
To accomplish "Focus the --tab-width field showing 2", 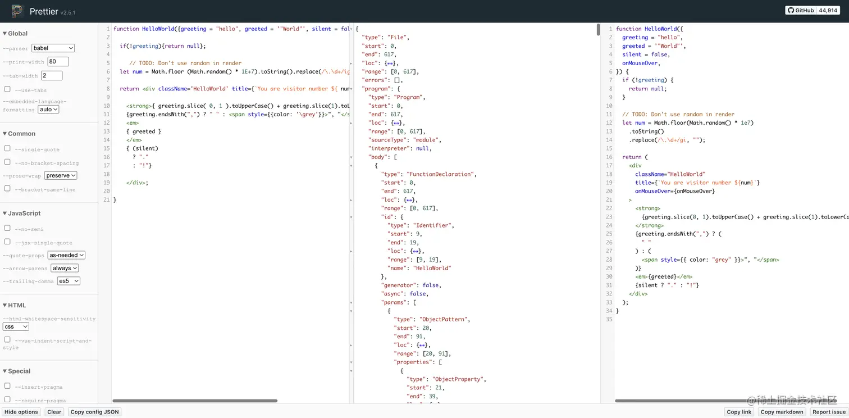I will [x=52, y=75].
